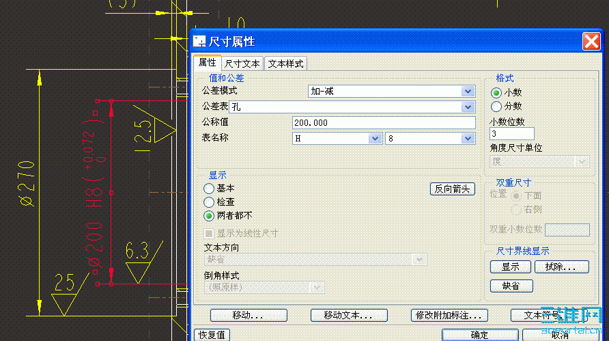The image size is (609, 341).
Task: Click the 25 surface finish symbol
Action: 70,293
